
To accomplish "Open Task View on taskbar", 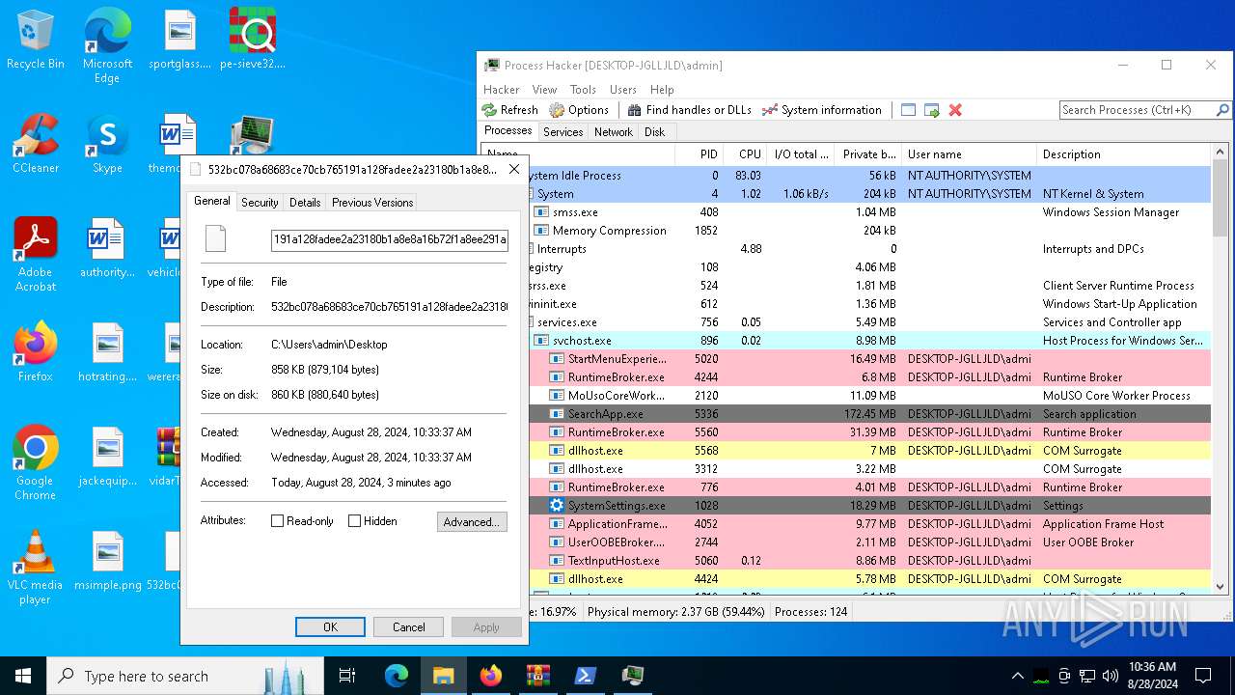I will pyautogui.click(x=347, y=676).
